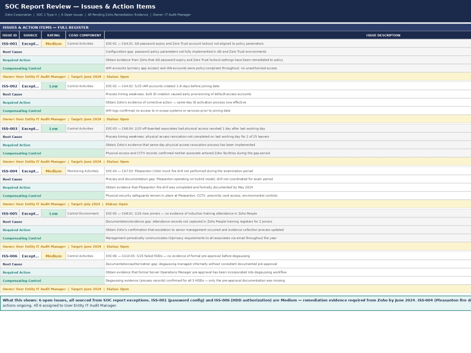Viewport: 471px width, 353px height.
Task: Click Control Activities cell for ISS-001
Action: (x=85, y=43)
